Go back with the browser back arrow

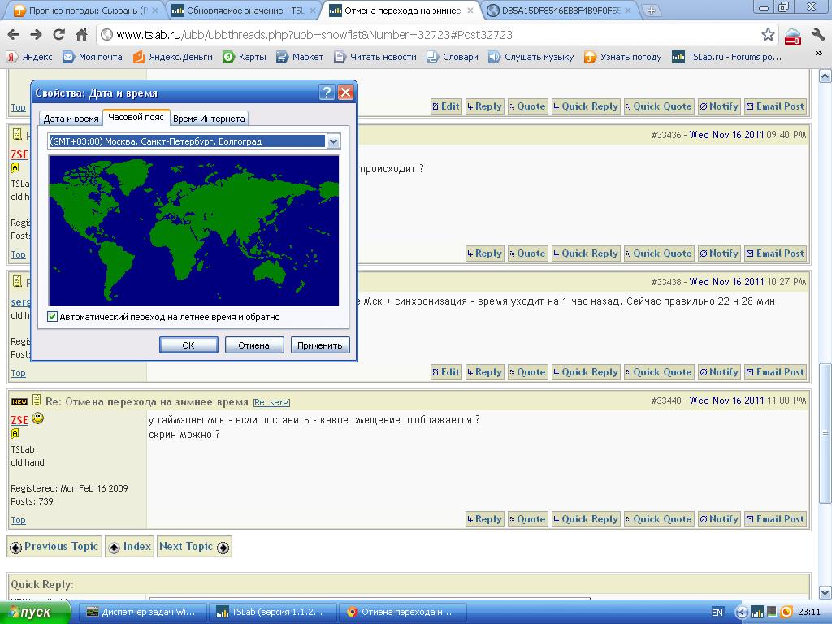13,34
